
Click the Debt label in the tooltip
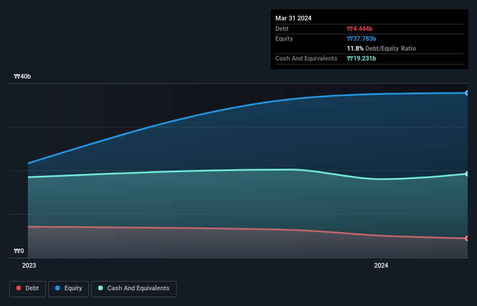point(282,29)
